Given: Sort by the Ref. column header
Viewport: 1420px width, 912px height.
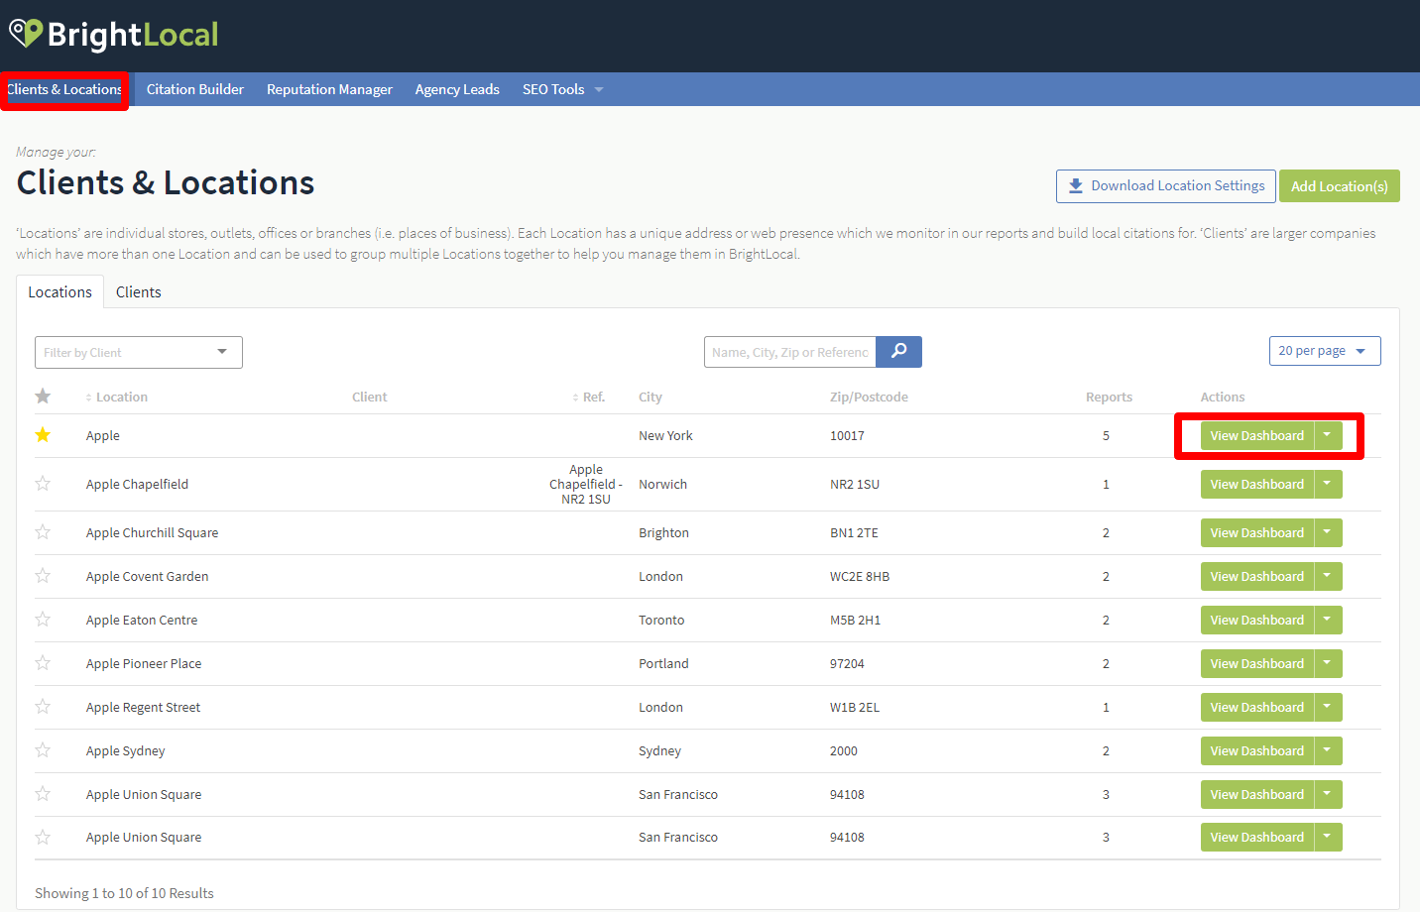Looking at the screenshot, I should pyautogui.click(x=589, y=397).
